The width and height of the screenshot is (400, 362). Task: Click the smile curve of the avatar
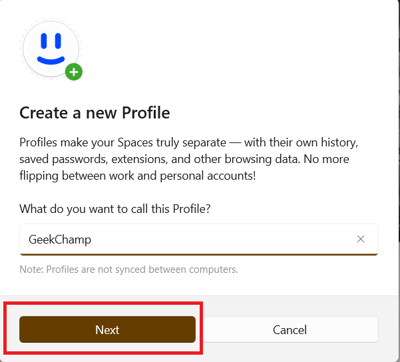pos(51,60)
